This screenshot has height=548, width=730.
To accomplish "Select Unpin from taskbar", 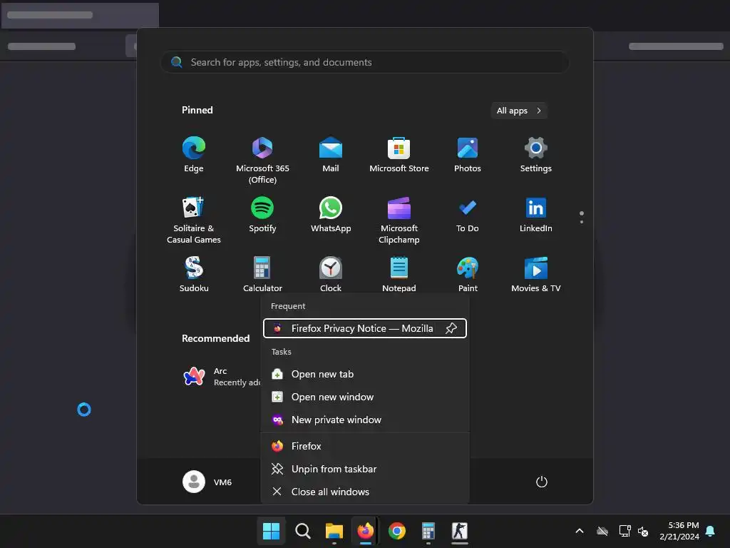I will coord(364,469).
